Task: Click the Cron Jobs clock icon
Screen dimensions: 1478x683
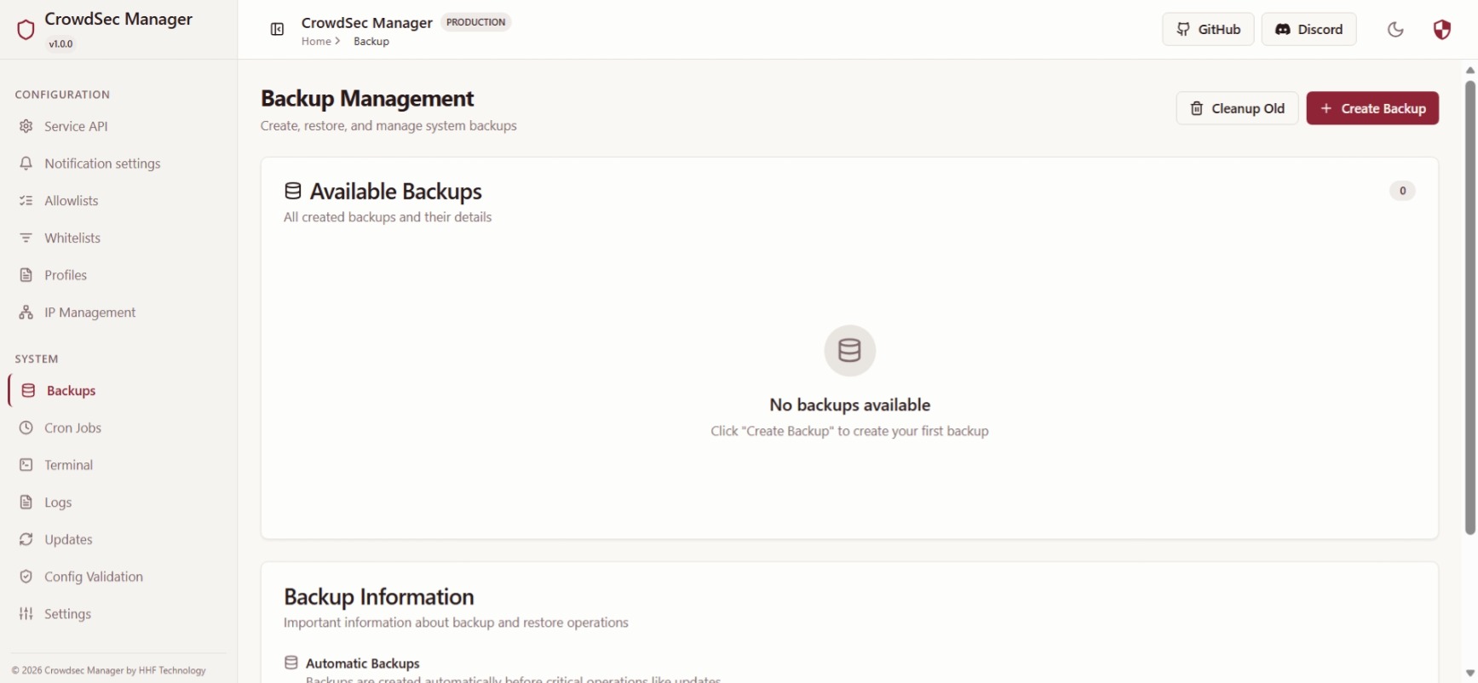Action: coord(26,428)
